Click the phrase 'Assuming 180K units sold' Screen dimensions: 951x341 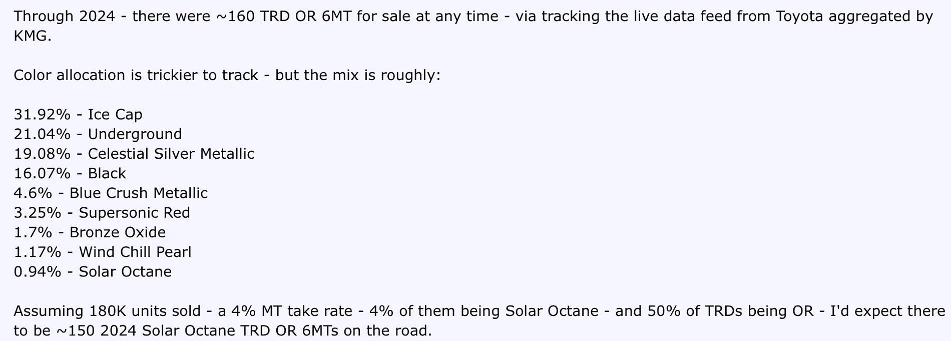click(x=107, y=311)
